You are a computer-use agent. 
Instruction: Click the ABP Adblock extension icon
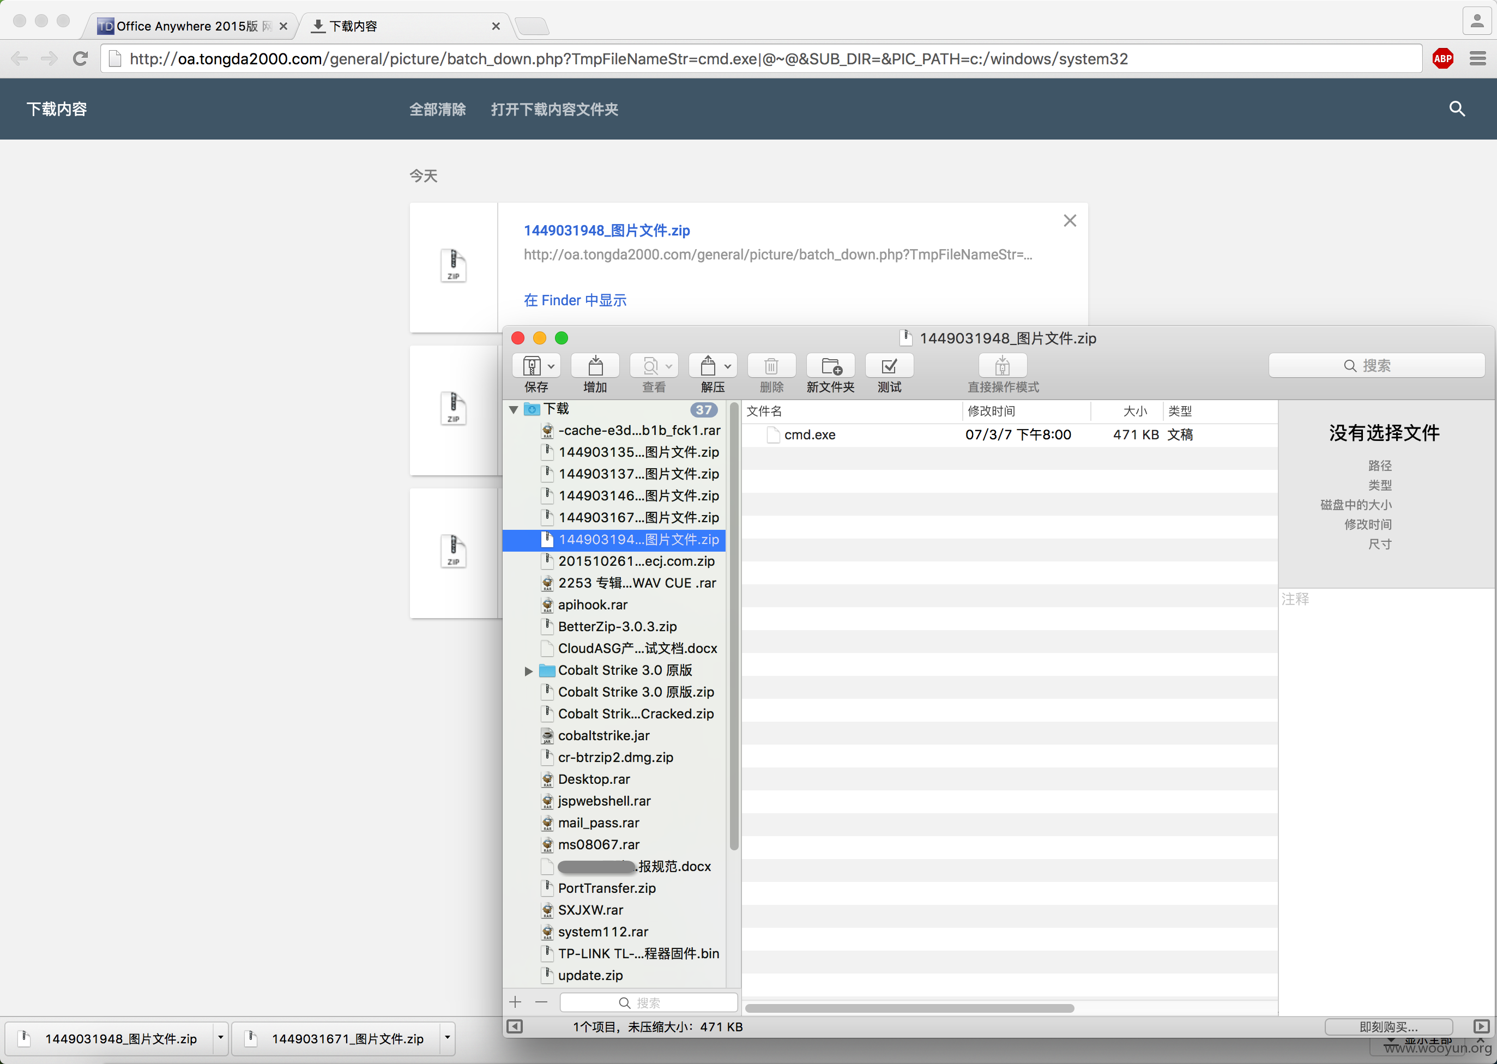coord(1442,59)
